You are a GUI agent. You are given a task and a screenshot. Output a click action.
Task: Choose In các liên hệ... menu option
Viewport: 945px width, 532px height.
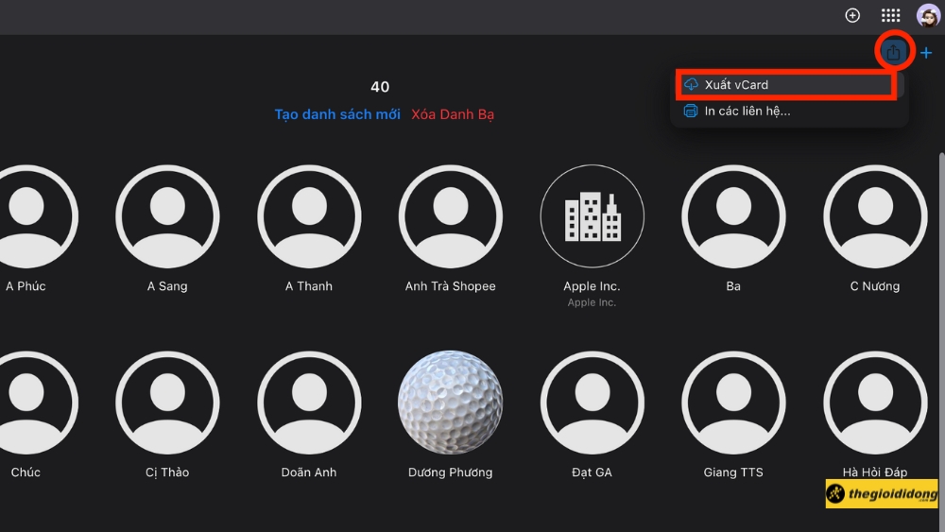747,111
